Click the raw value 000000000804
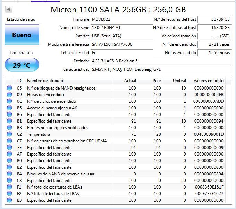The image size is (236, 209). click(x=209, y=174)
